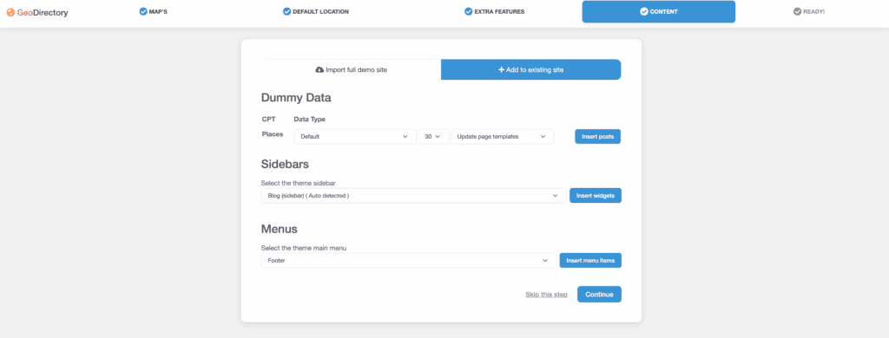Click the checkmark icon beside EXTRA FEATURES
This screenshot has width=889, height=338.
pos(468,11)
